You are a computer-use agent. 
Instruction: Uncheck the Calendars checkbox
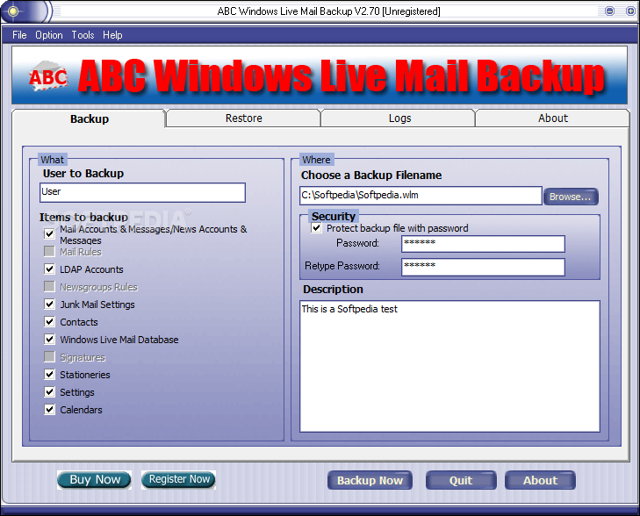(x=49, y=409)
